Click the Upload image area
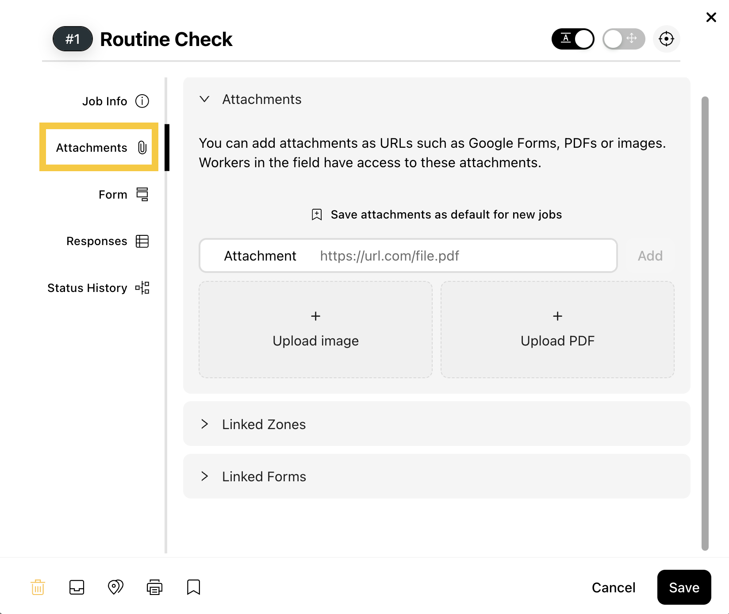 tap(315, 330)
